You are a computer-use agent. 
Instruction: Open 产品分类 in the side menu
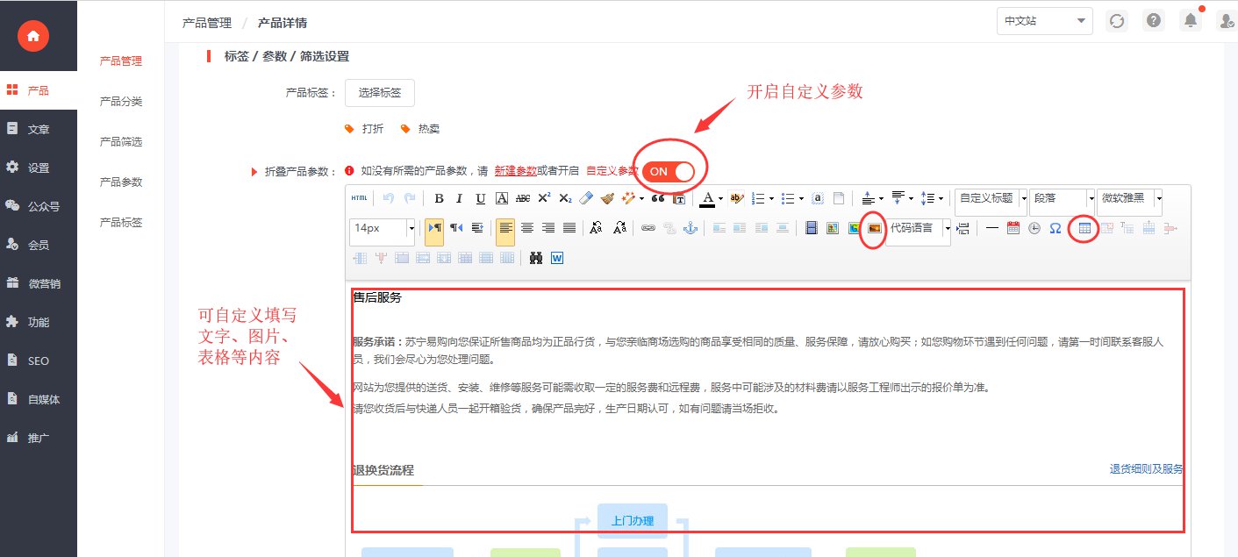tap(121, 102)
